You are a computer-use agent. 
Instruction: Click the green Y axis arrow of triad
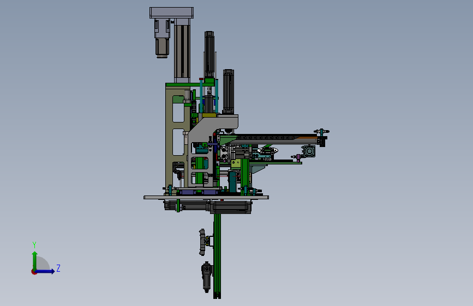(x=35, y=261)
